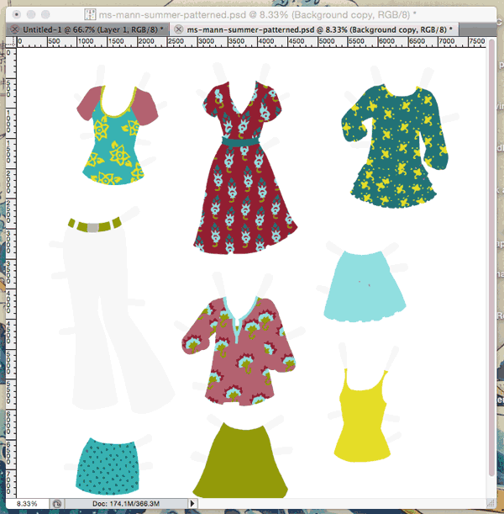Click the dark teal yellow-flowered tunic
The height and width of the screenshot is (514, 504).
click(394, 146)
